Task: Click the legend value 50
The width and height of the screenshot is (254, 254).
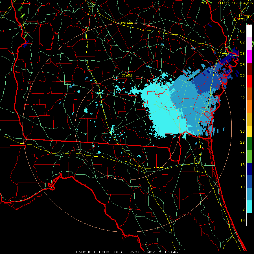Action: click(242, 76)
